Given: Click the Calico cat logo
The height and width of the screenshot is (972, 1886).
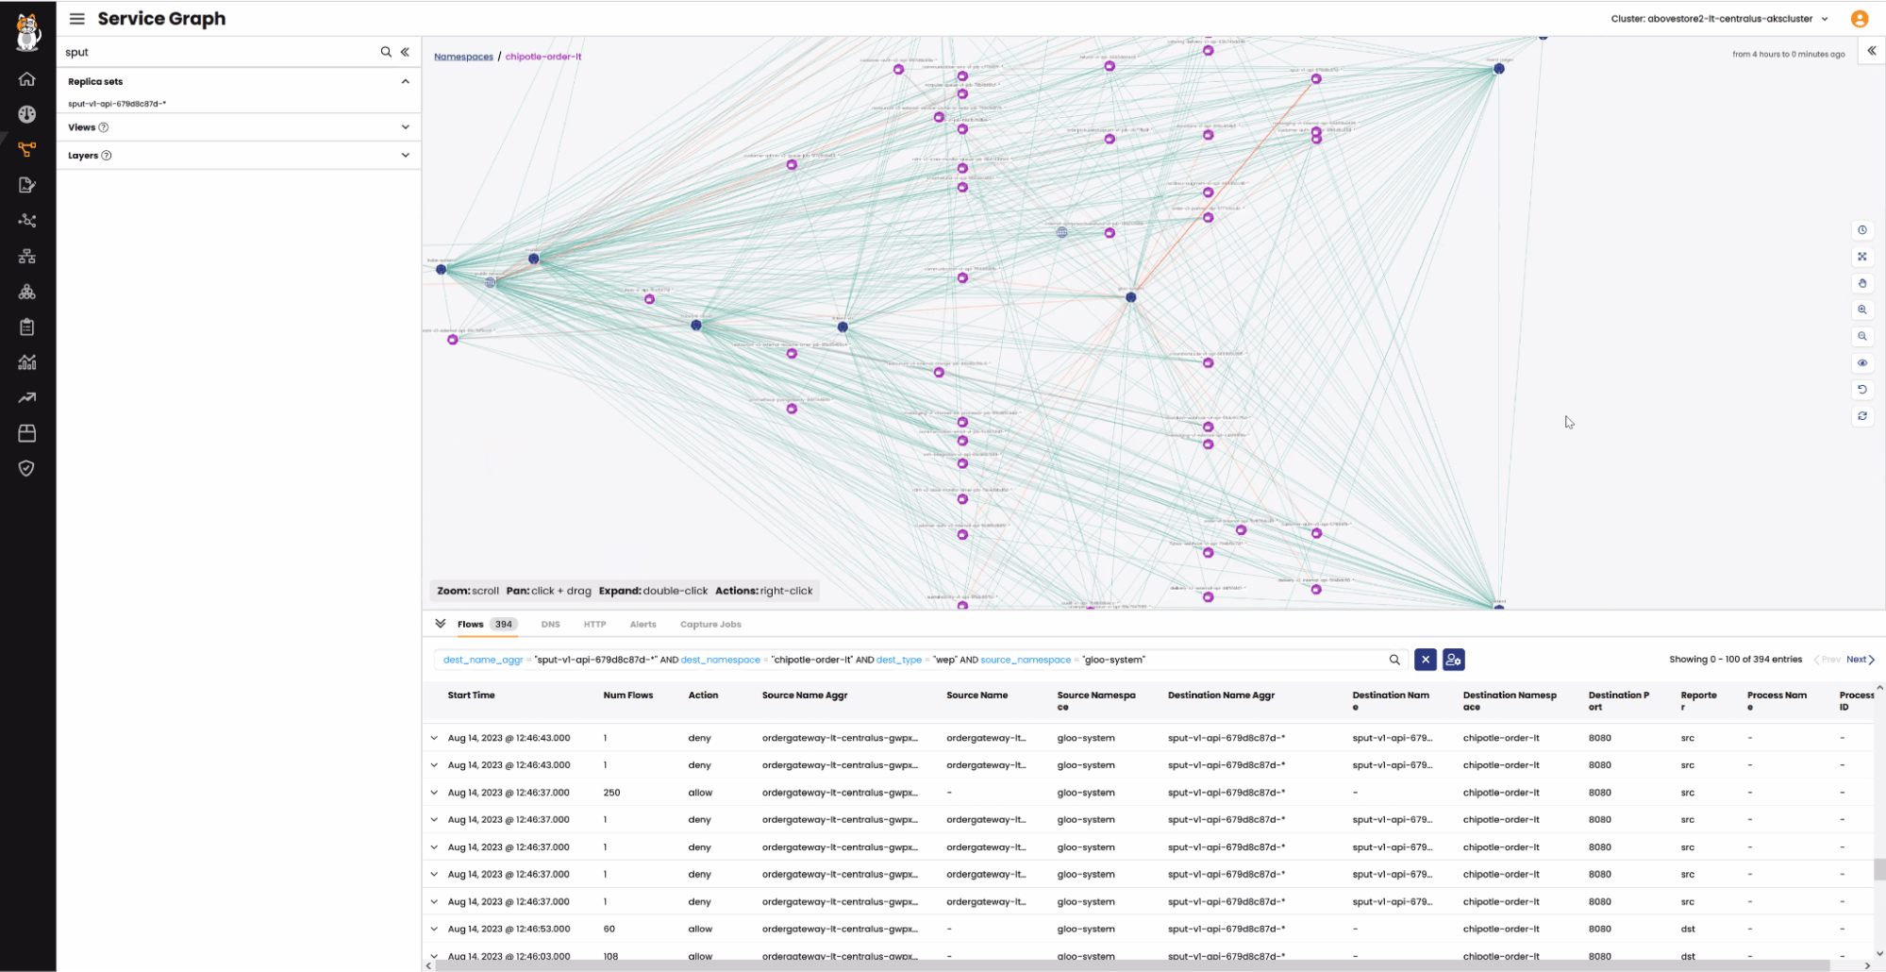Looking at the screenshot, I should [x=28, y=32].
